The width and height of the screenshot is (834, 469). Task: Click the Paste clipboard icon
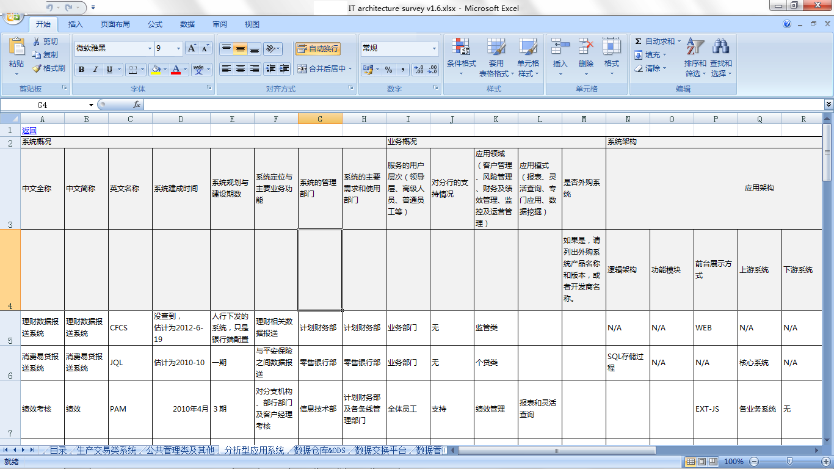click(16, 48)
